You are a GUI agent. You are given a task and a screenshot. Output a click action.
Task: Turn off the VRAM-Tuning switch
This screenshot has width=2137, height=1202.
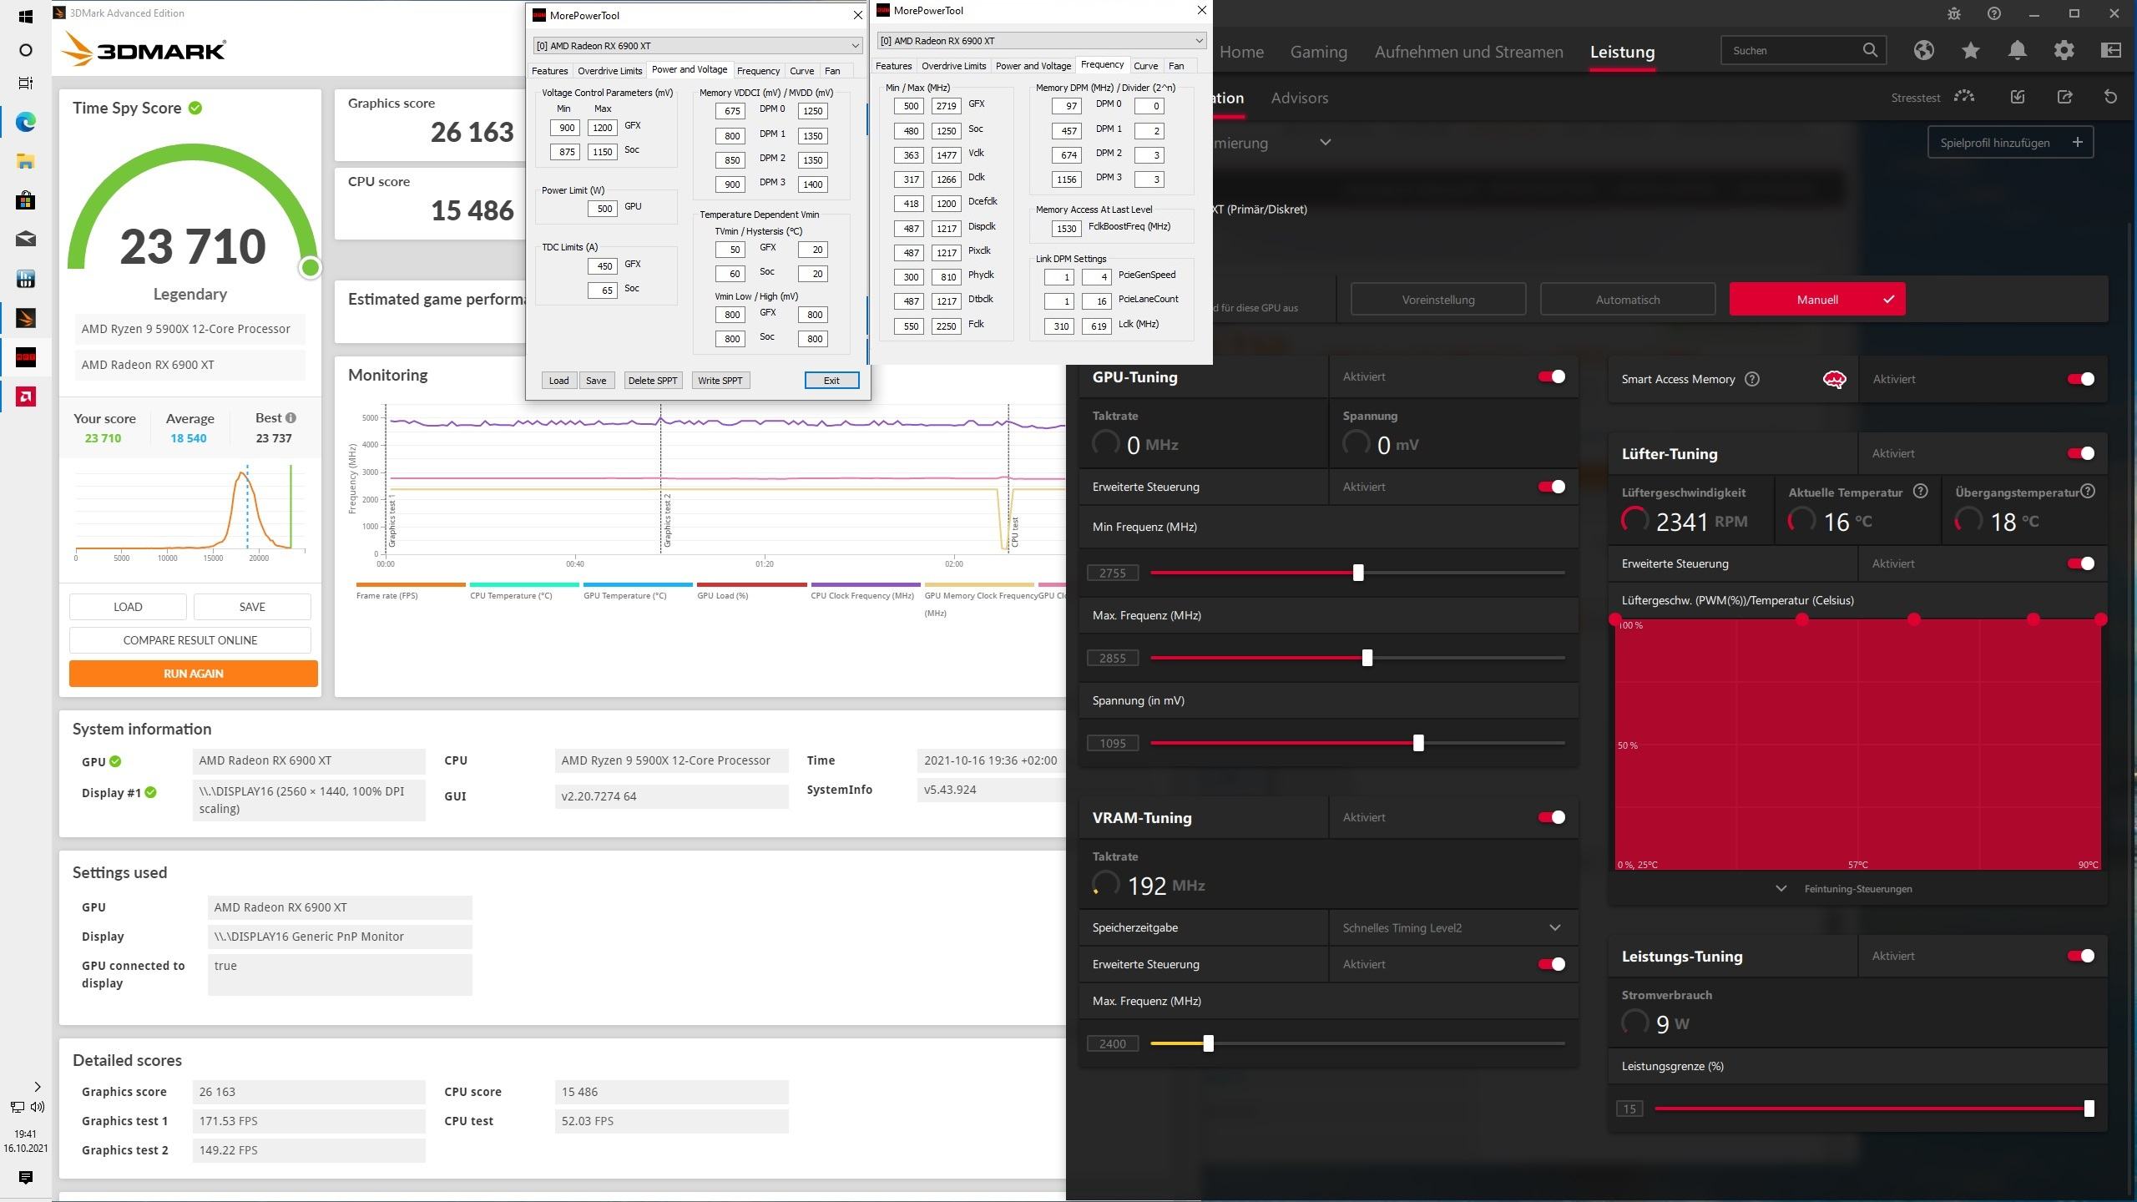(x=1552, y=817)
